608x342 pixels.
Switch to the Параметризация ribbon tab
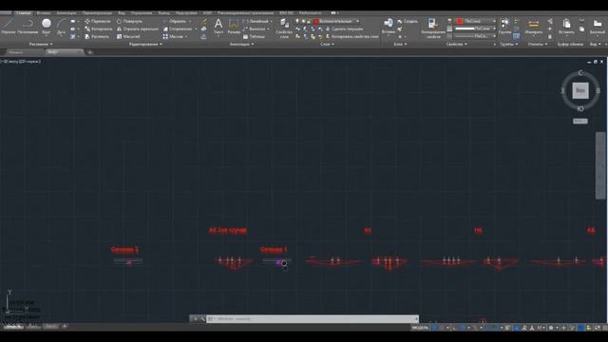(x=97, y=12)
